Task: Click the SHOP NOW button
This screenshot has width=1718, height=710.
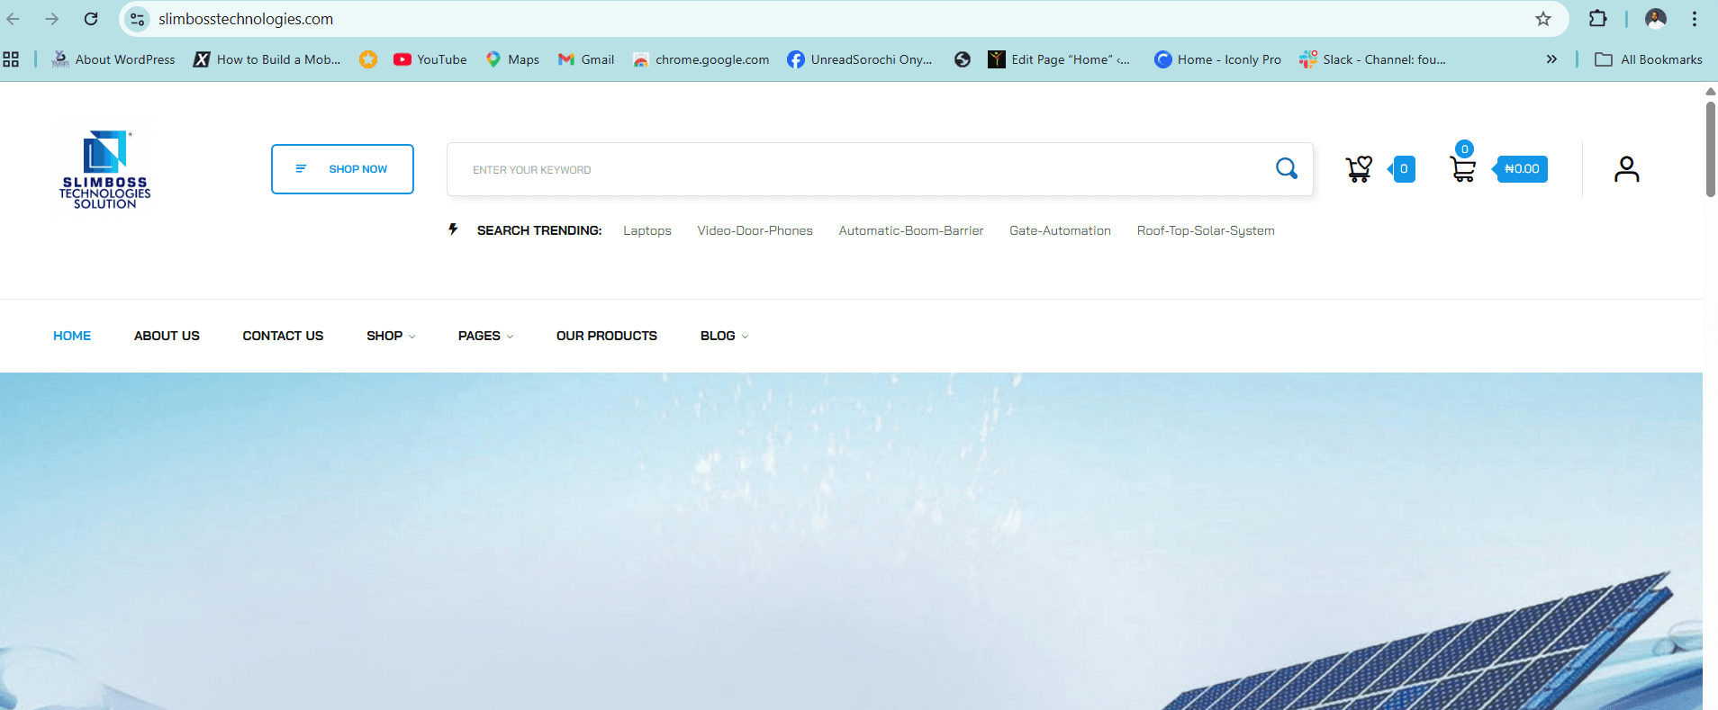Action: point(342,169)
